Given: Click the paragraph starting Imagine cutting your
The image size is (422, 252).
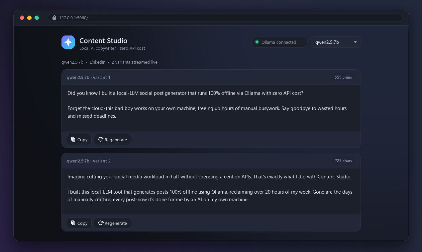Looking at the screenshot, I should click(x=209, y=177).
